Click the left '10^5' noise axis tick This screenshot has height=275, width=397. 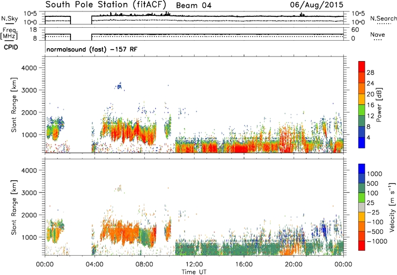30,13
